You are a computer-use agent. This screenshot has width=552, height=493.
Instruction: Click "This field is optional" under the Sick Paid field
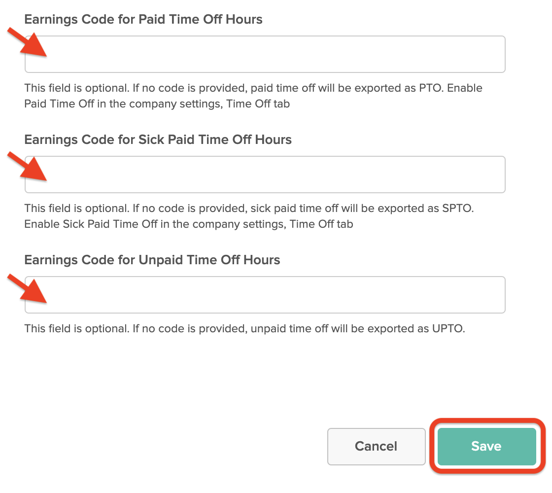tap(76, 209)
